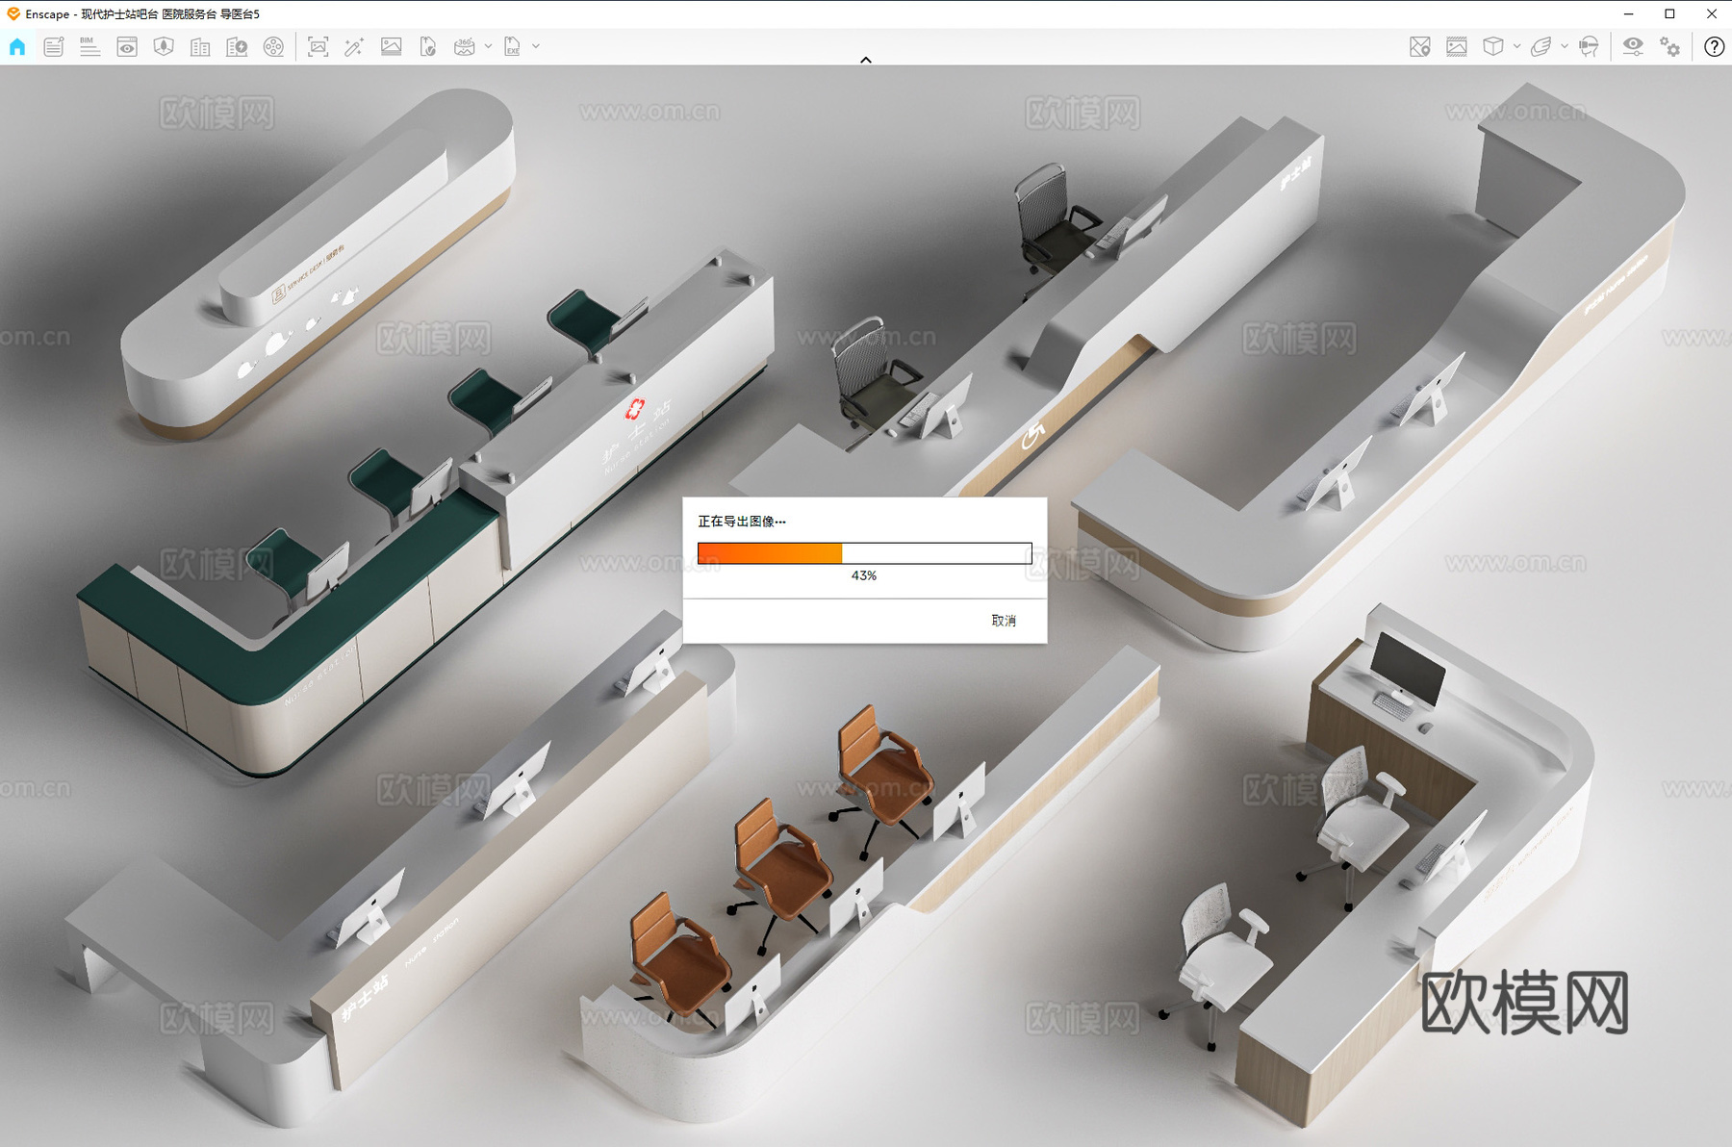The width and height of the screenshot is (1732, 1147).
Task: Close the Enscape window
Action: tap(1711, 13)
